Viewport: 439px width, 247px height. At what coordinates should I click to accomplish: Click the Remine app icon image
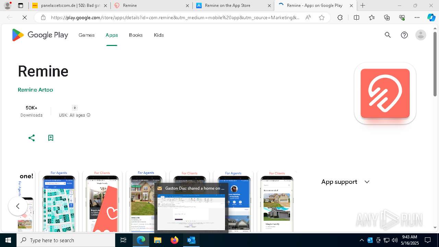tap(385, 93)
